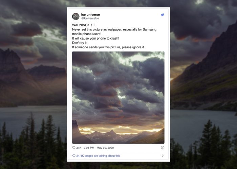Open the Ice universe profile avatar
The height and width of the screenshot is (169, 237).
coord(76,17)
